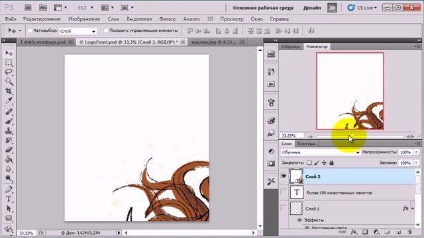Toggle lock transparent pixels

309,163
